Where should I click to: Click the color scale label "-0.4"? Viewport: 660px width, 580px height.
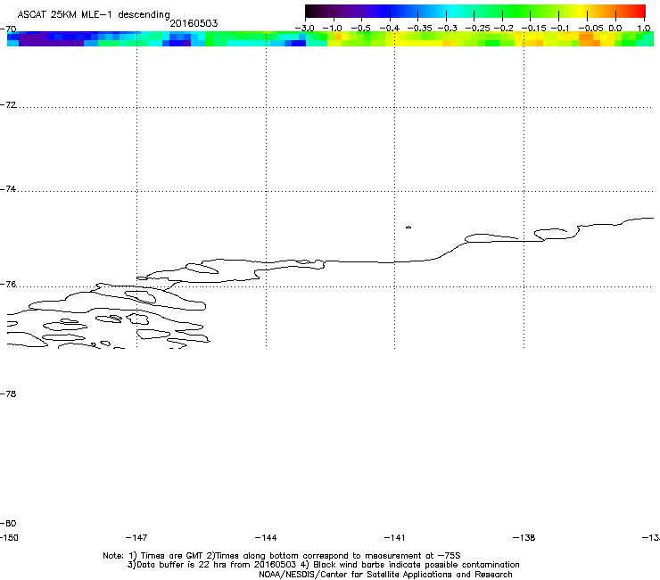tap(390, 29)
